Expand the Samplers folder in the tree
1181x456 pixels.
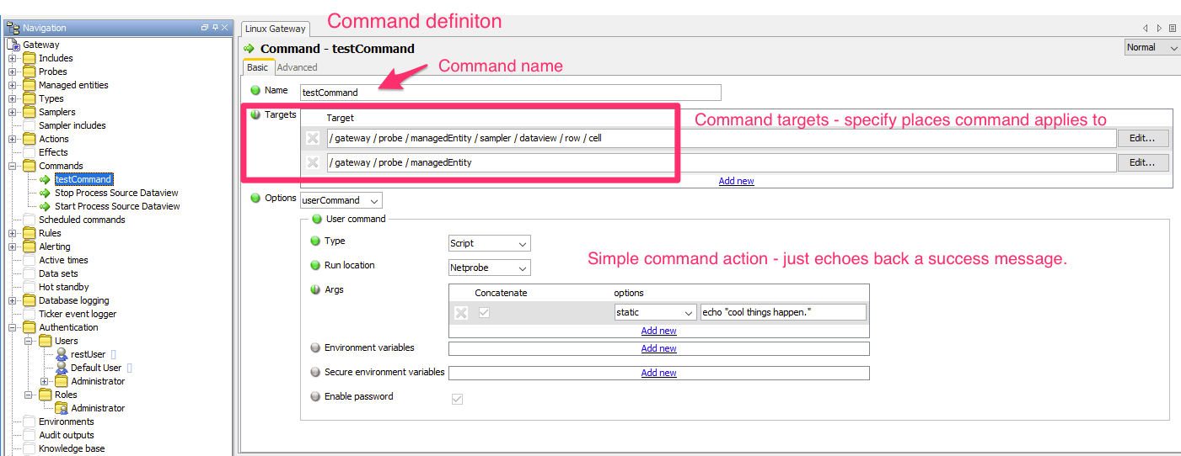[x=13, y=112]
